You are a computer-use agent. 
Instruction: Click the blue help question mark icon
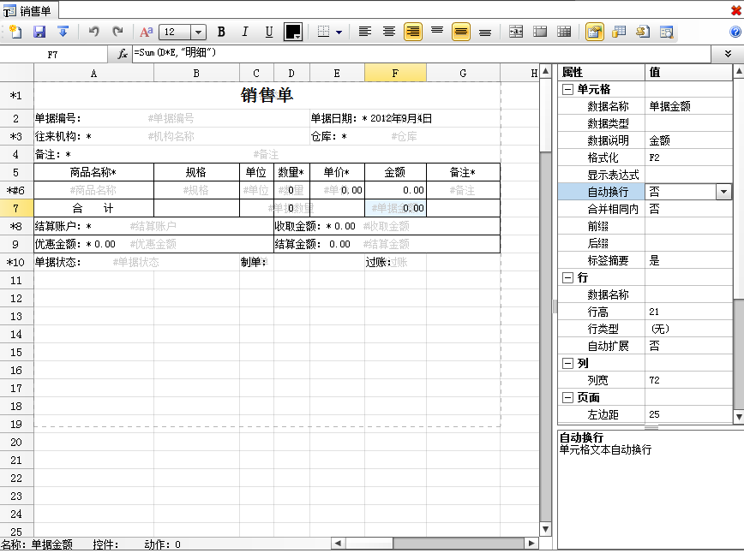pos(735,32)
